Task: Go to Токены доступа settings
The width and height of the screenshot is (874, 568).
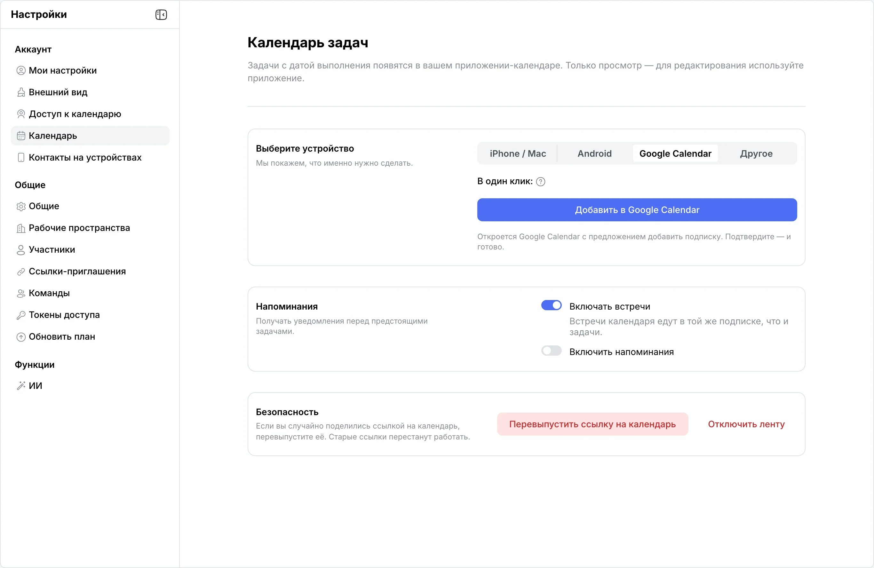Action: [x=90, y=315]
